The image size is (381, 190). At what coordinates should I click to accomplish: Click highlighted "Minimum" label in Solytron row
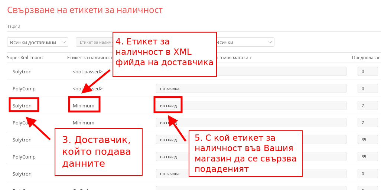[84, 106]
